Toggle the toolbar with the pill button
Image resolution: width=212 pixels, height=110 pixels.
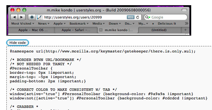click(184, 10)
